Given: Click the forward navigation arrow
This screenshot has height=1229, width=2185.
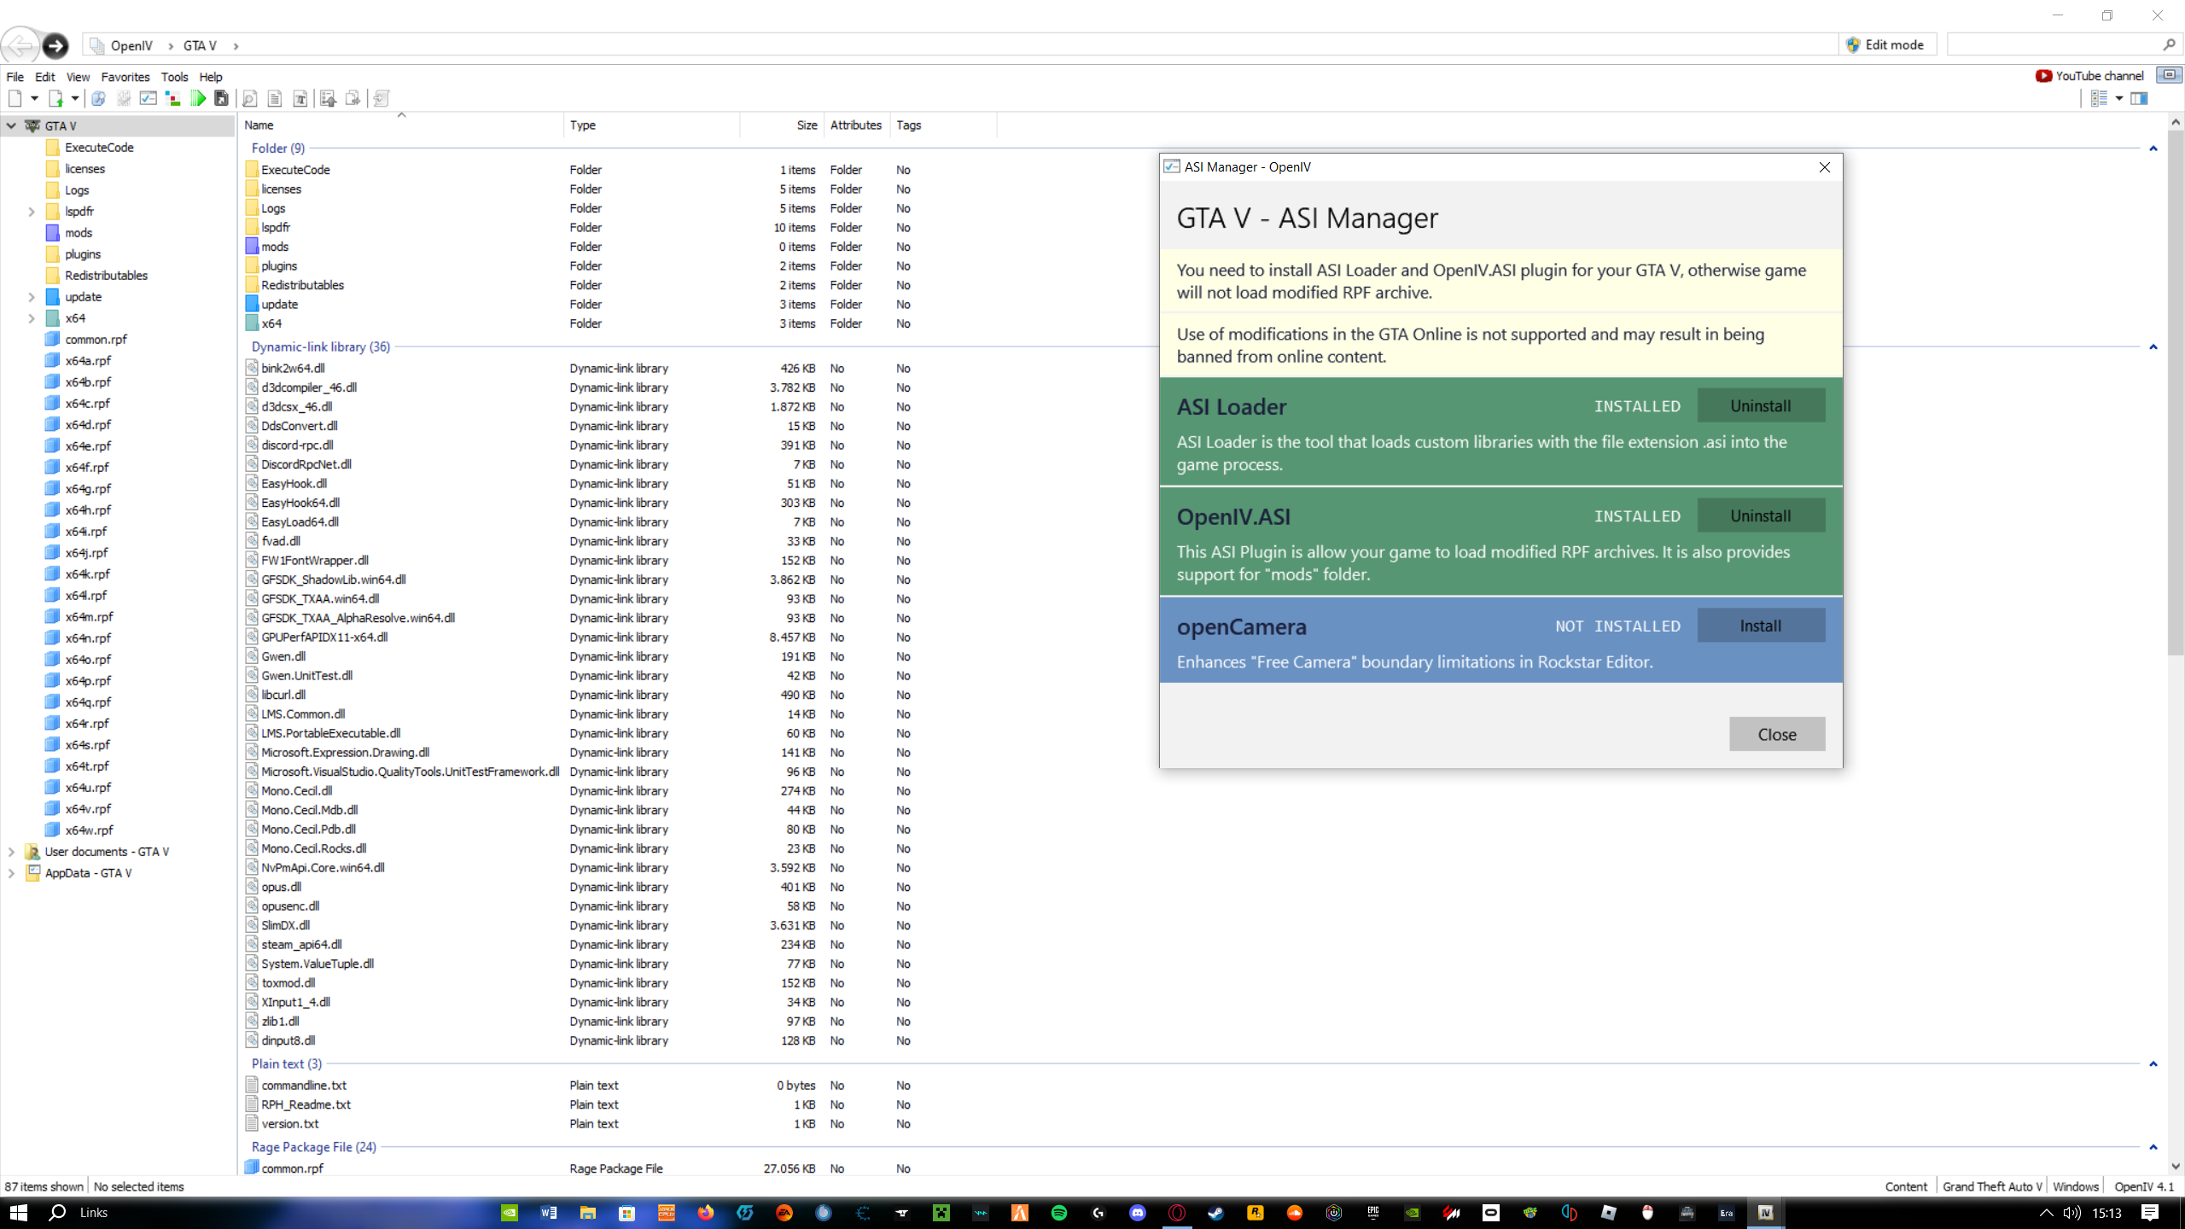Looking at the screenshot, I should pyautogui.click(x=55, y=45).
